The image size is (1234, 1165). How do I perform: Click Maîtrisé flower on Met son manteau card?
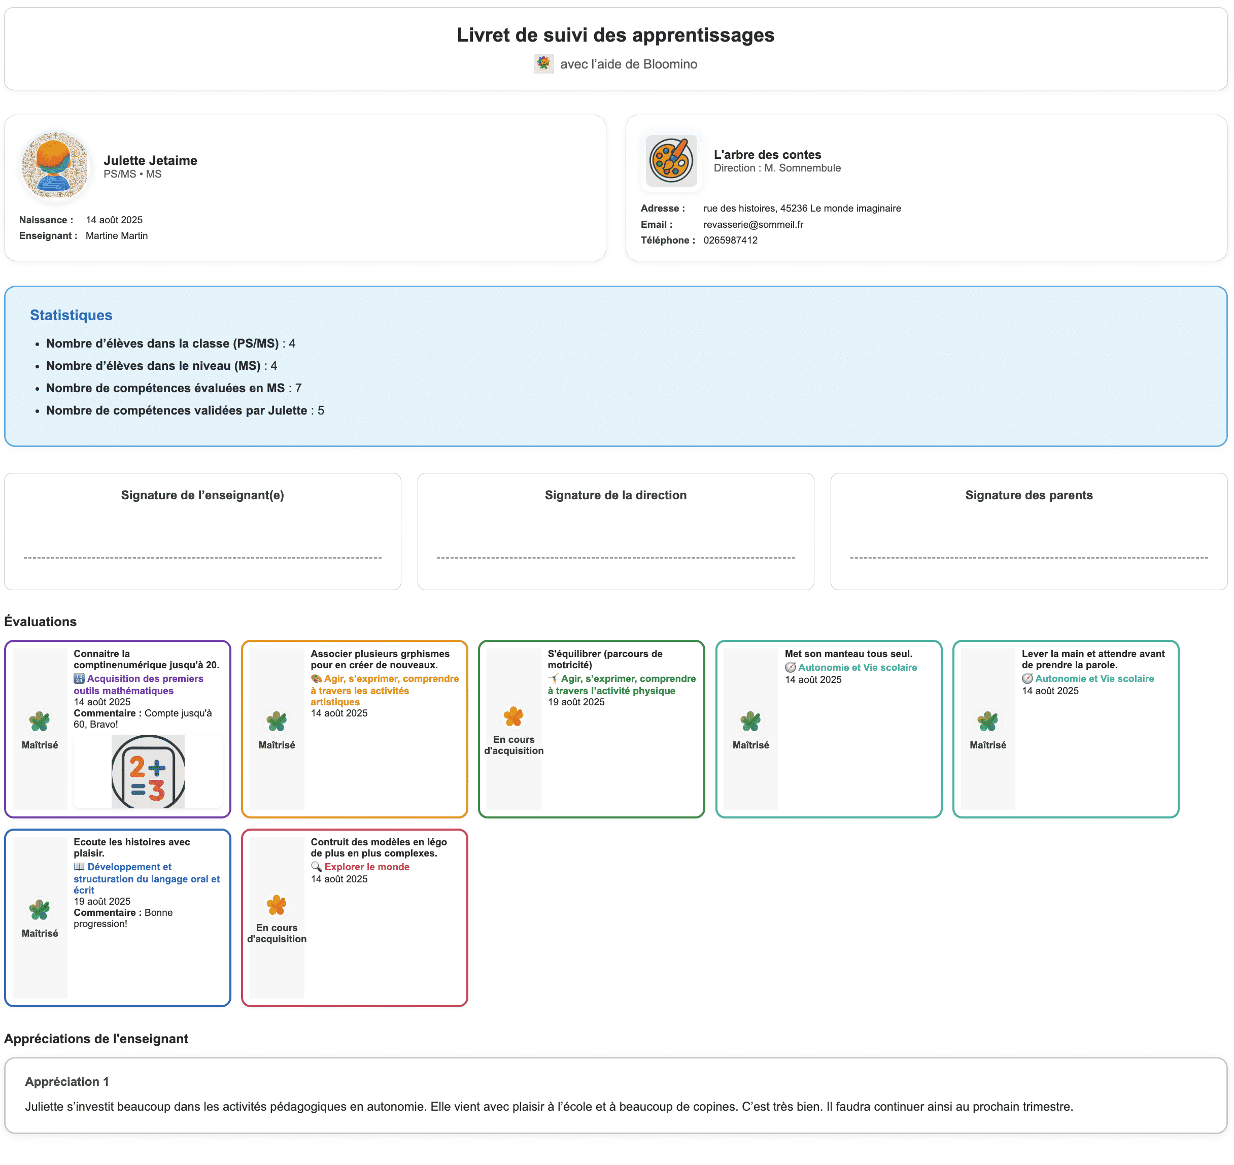pyautogui.click(x=750, y=721)
